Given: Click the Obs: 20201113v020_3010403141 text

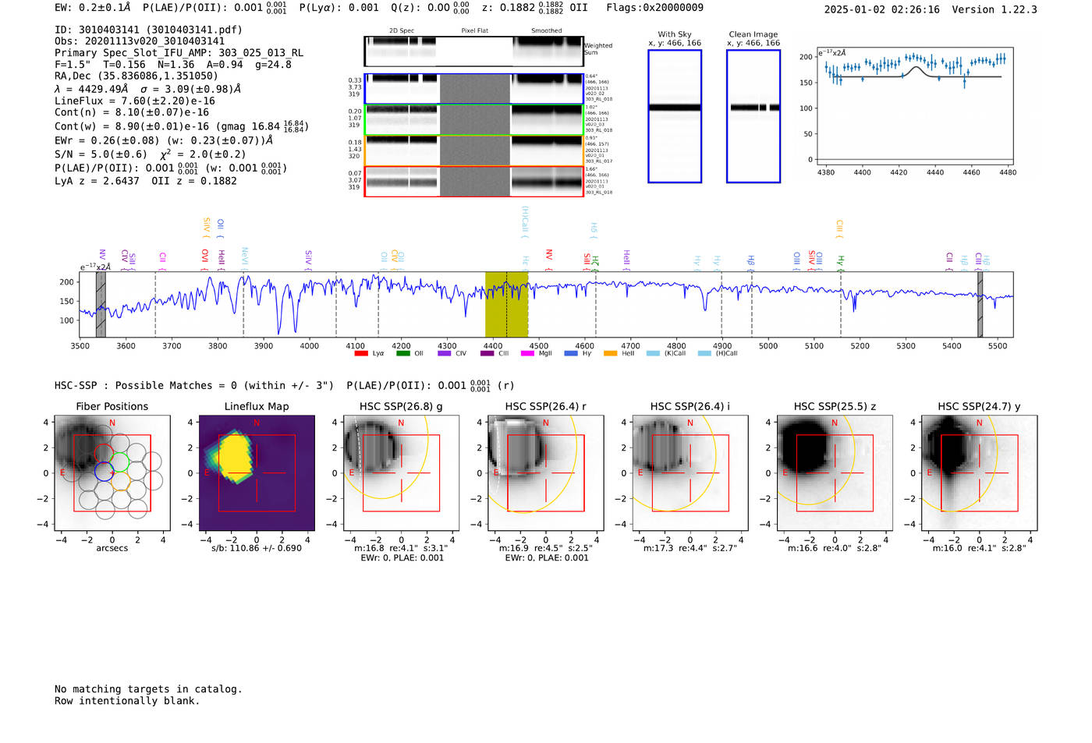Looking at the screenshot, I should (x=140, y=41).
